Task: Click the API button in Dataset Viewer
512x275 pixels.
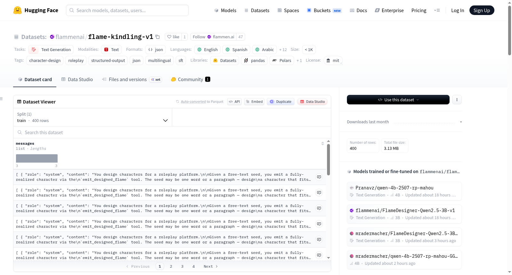Action: (234, 102)
